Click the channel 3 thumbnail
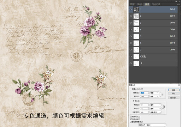The width and height of the screenshot is (182, 127). [136, 23]
